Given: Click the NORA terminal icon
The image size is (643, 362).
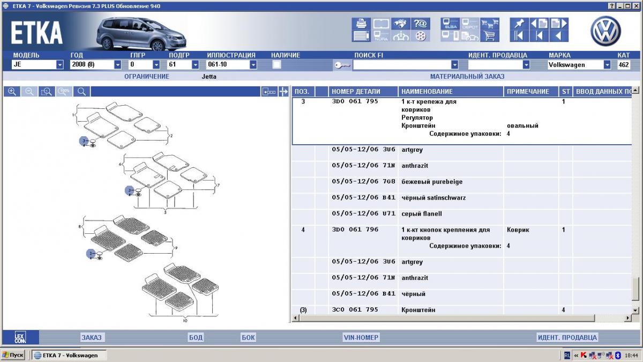Looking at the screenshot, I should tap(380, 36).
